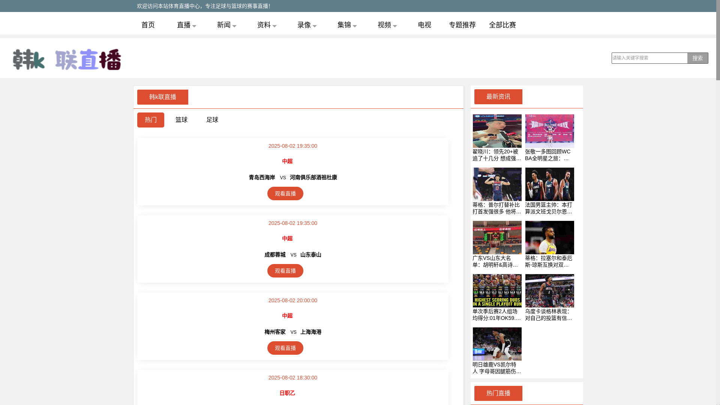Open the 全部比赛 menu item

[x=502, y=25]
